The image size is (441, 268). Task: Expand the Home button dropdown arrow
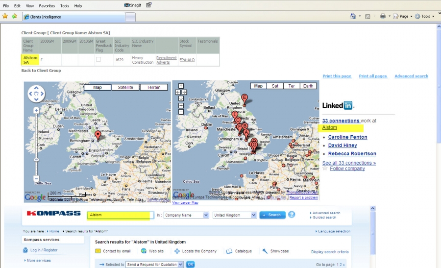pos(360,16)
